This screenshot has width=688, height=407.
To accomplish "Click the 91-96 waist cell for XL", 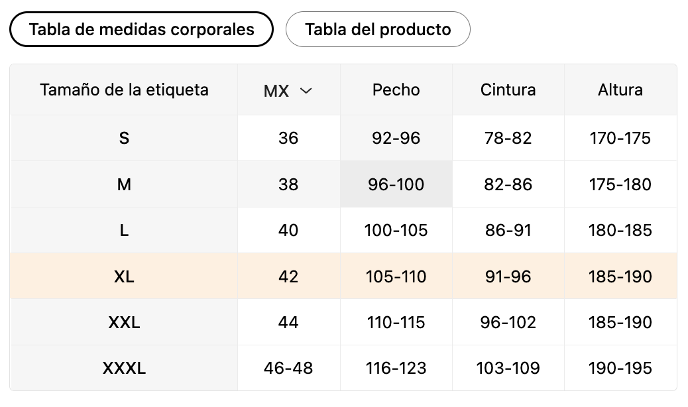I will (508, 276).
